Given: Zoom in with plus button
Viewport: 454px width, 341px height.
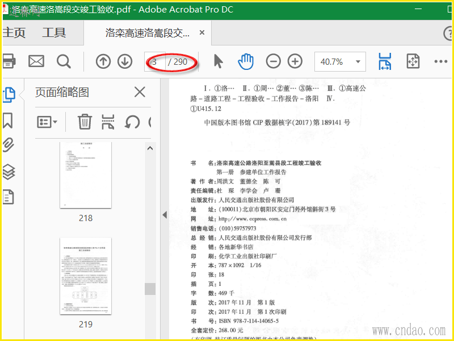Looking at the screenshot, I should (x=295, y=61).
